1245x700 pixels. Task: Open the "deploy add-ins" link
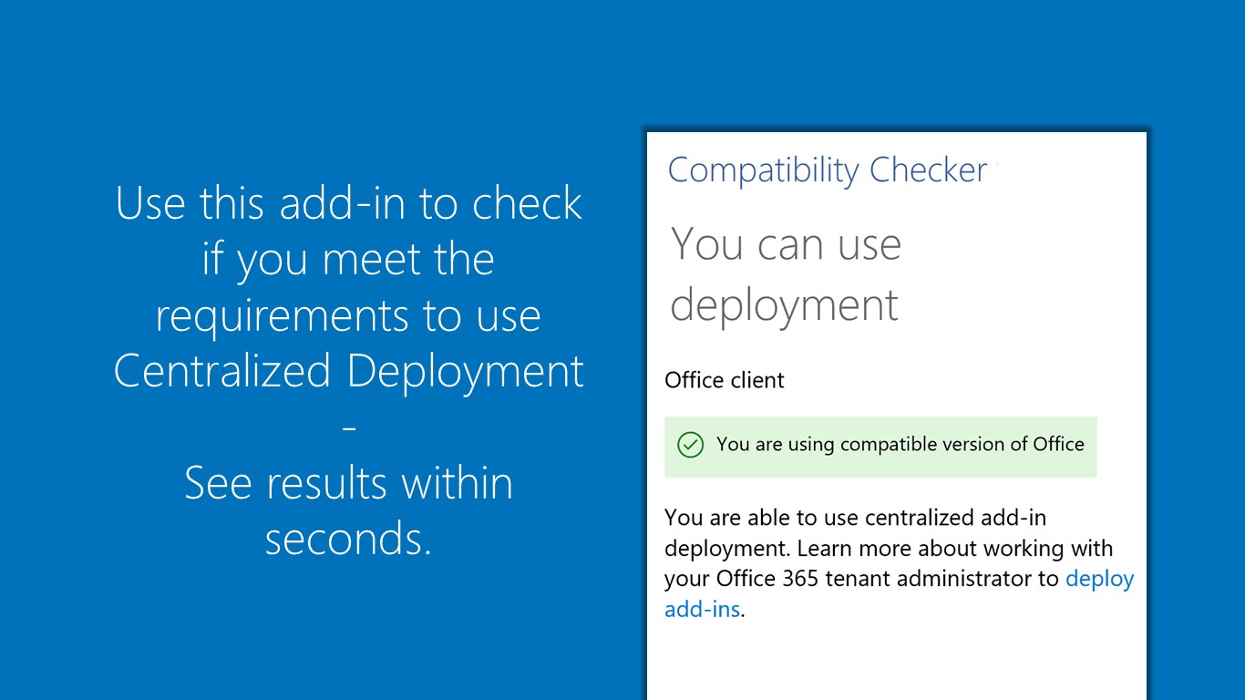(1099, 579)
